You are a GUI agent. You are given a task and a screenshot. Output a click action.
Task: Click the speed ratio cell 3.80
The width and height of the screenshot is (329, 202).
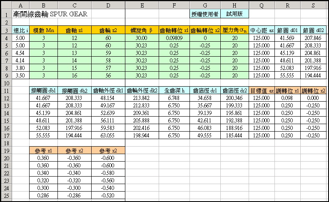coord(20,68)
